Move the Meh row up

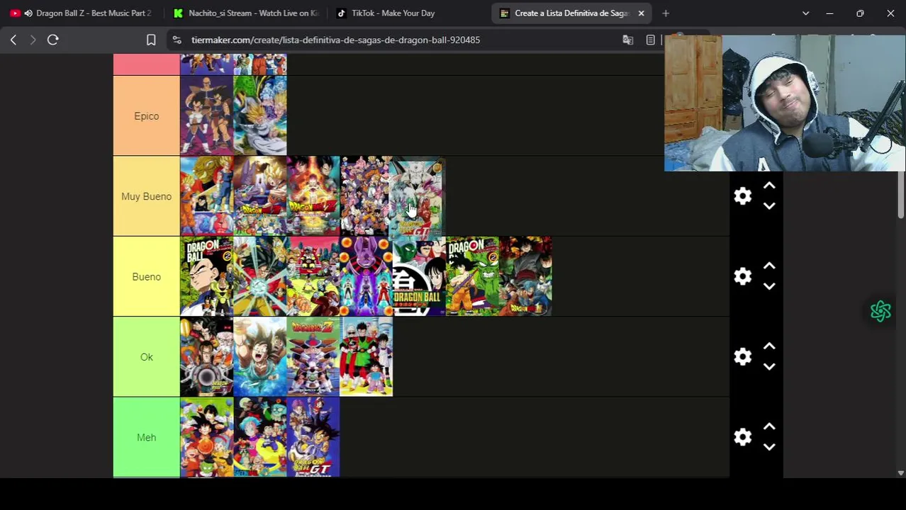click(769, 427)
